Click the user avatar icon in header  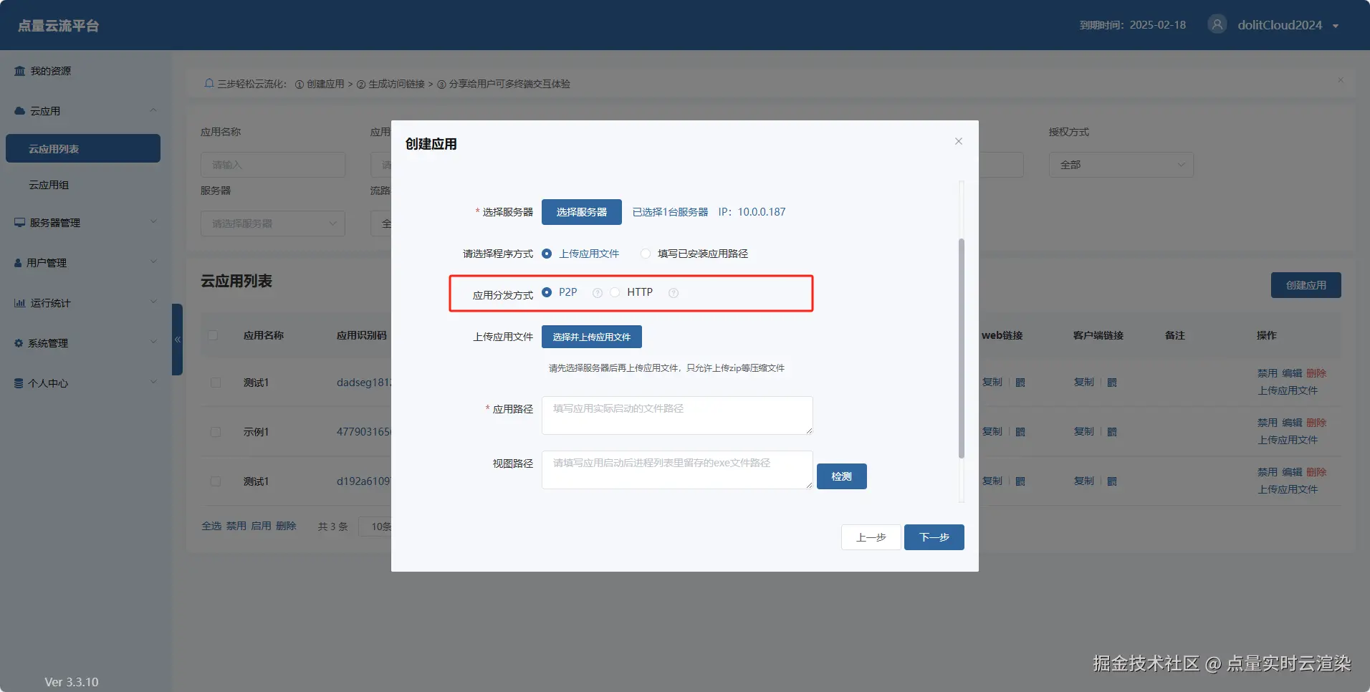click(x=1217, y=24)
